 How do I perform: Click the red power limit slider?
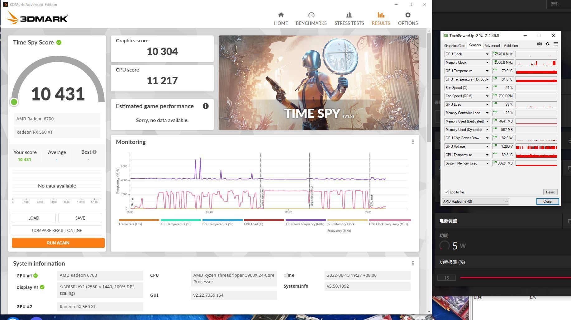tap(515, 278)
